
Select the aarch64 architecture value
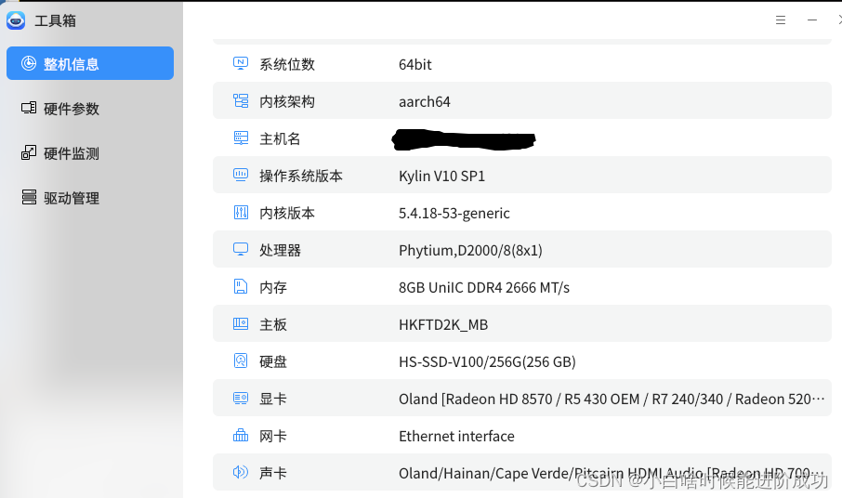pyautogui.click(x=424, y=101)
